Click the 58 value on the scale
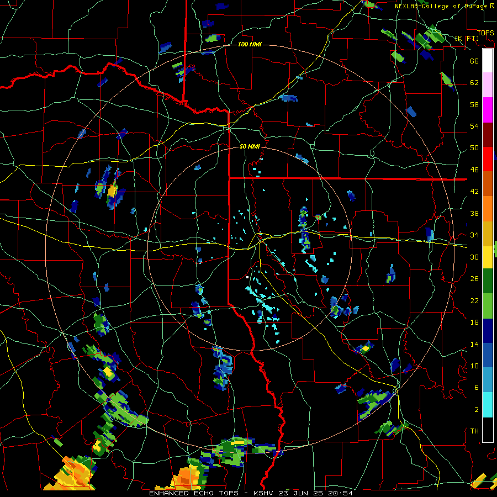The height and width of the screenshot is (497, 497). 474,104
